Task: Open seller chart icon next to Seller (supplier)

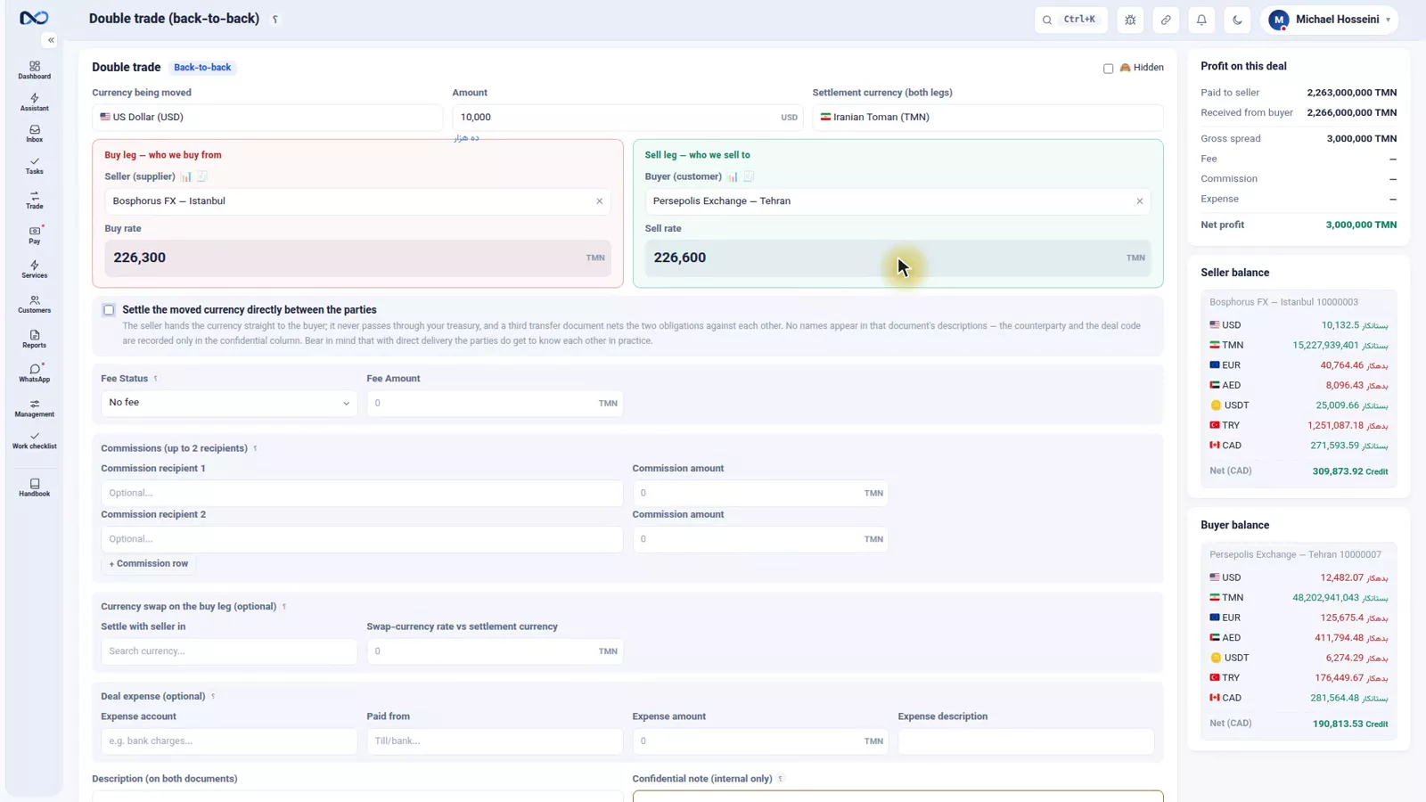Action: pyautogui.click(x=186, y=176)
